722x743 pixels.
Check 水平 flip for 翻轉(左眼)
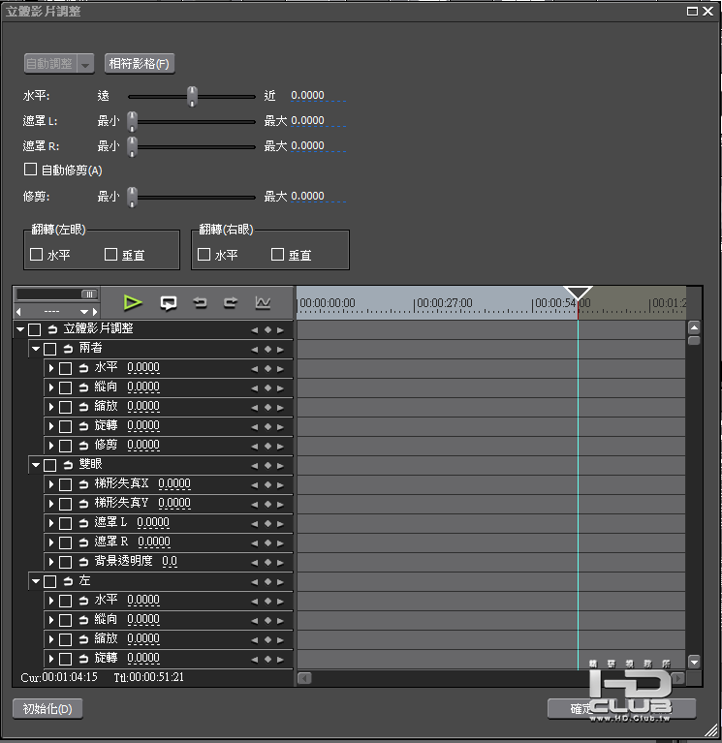pos(37,255)
